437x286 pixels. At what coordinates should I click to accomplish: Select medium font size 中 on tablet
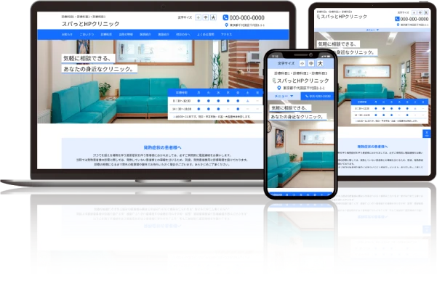pyautogui.click(x=420, y=12)
